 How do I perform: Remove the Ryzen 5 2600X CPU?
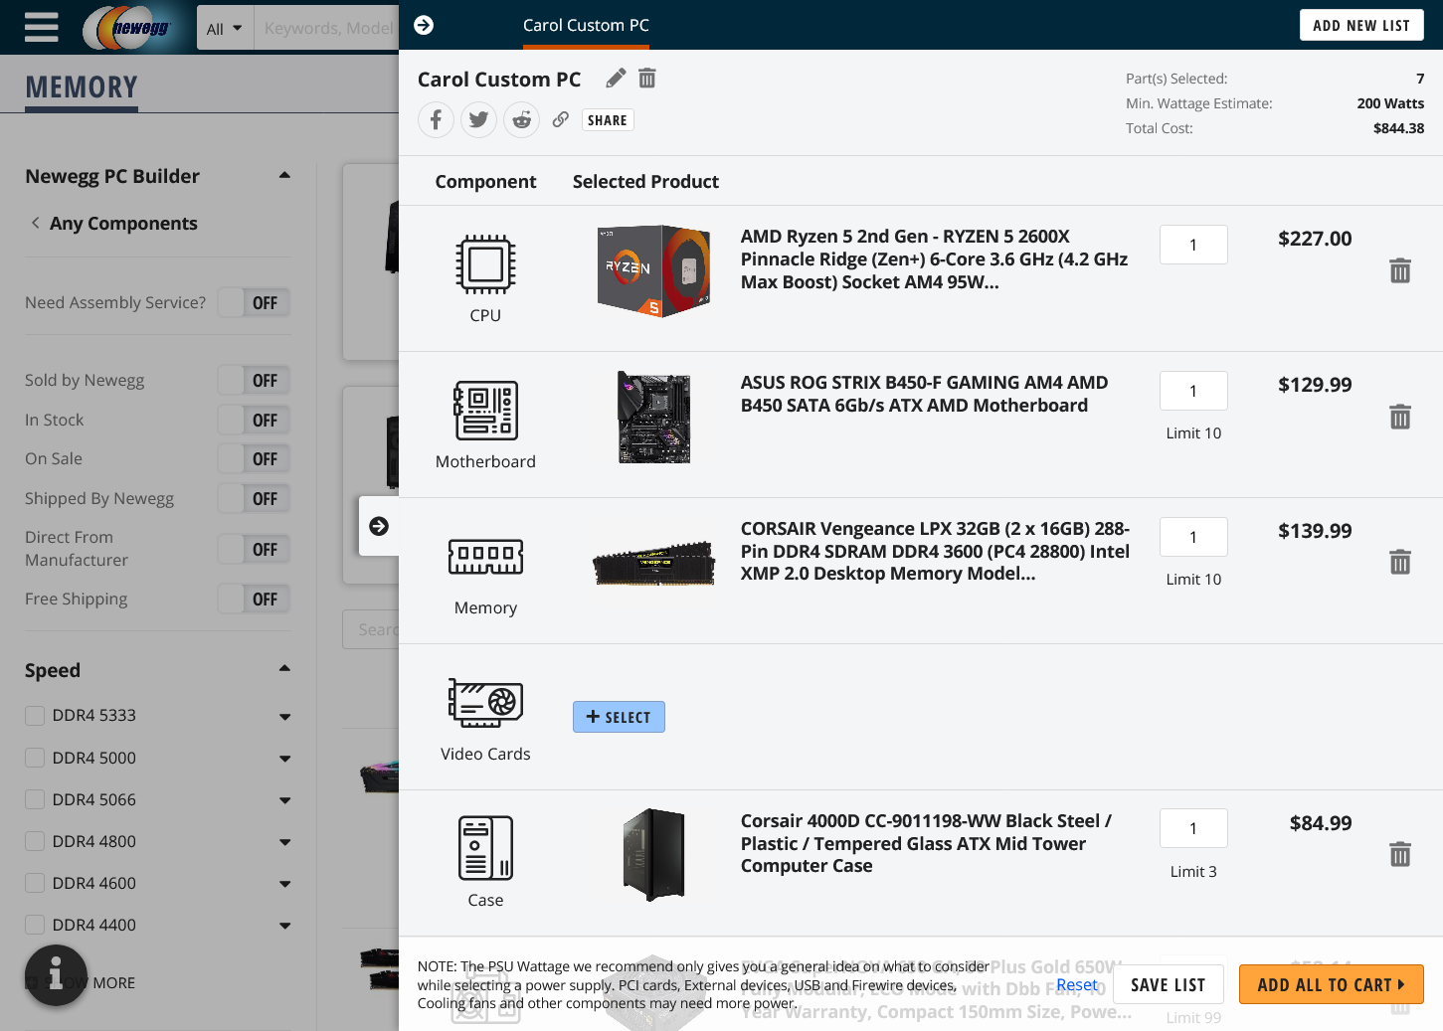point(1399,270)
